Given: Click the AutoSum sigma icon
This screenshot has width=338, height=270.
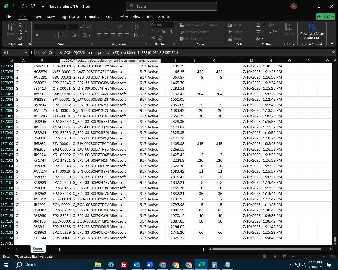Looking at the screenshot, I should pos(258,25).
